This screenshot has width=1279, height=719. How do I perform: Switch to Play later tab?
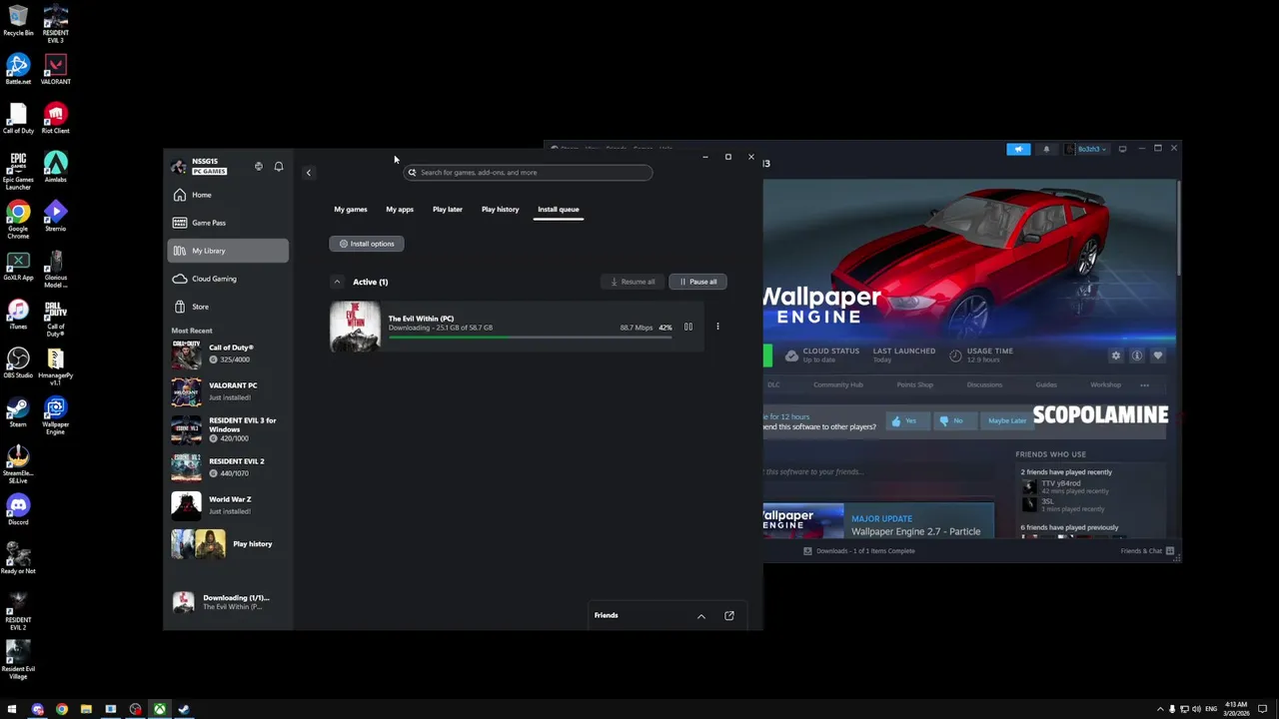tap(448, 210)
